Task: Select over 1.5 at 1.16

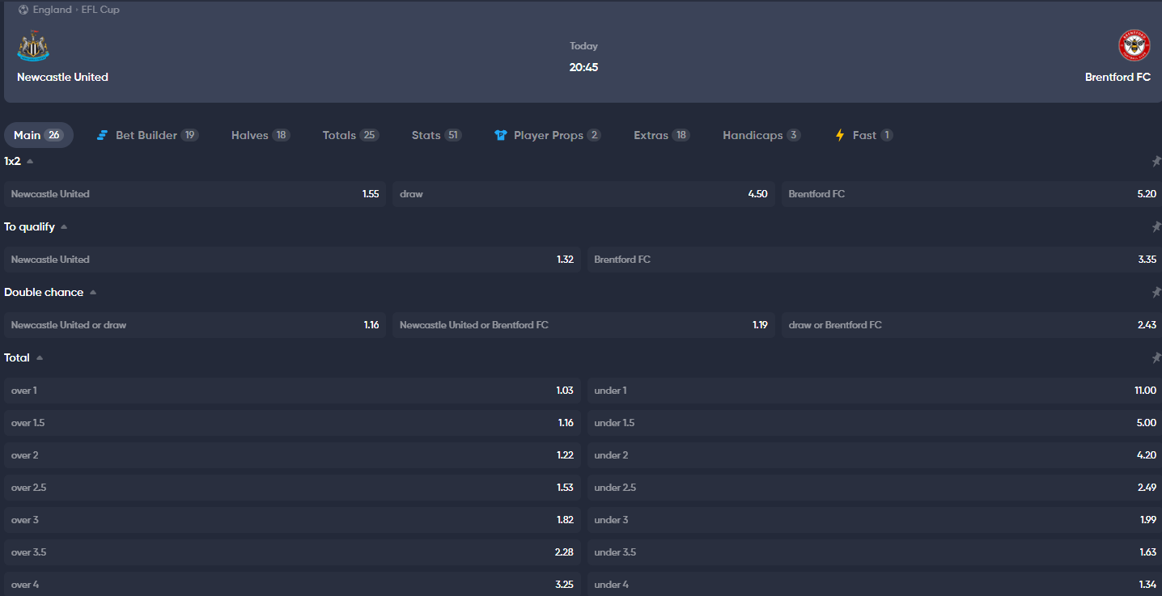Action: (292, 423)
